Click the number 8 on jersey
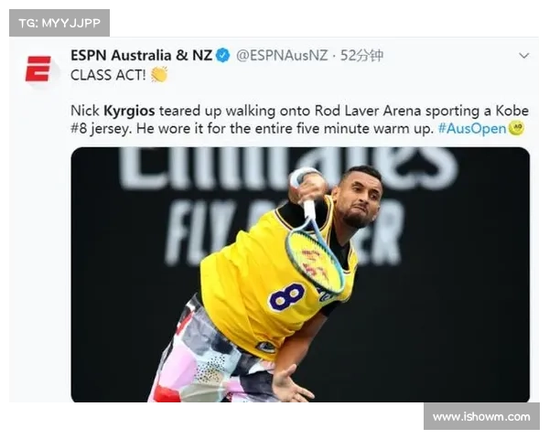 click(x=286, y=297)
